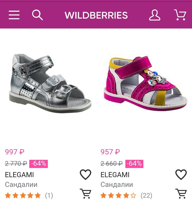This screenshot has height=215, width=192.
Task: Click -64% discount badge beside 2 770 ₽
Action: click(38, 164)
